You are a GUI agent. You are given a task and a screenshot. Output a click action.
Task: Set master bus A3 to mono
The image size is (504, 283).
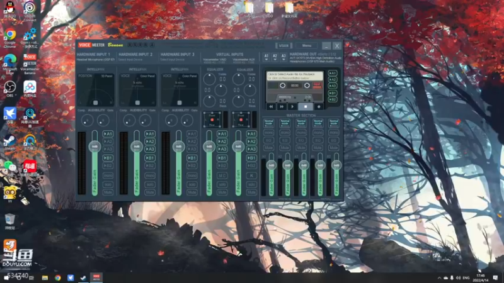pyautogui.click(x=301, y=133)
